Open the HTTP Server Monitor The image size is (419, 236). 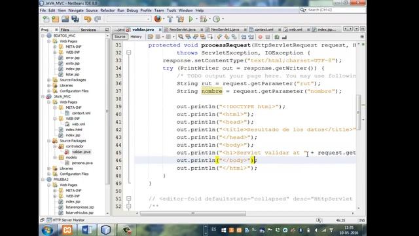point(65,220)
